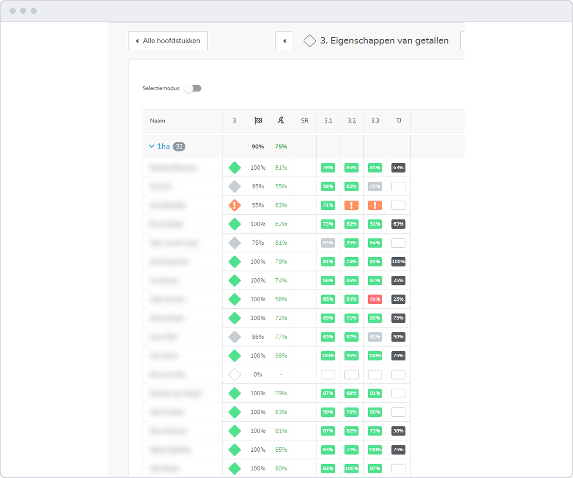Toggle the Selectiemodus switch
Screen dimensions: 573x478
click(x=193, y=88)
